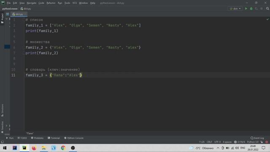Click the fold marker at line 6
The height and width of the screenshot is (152, 270).
pos(24,47)
